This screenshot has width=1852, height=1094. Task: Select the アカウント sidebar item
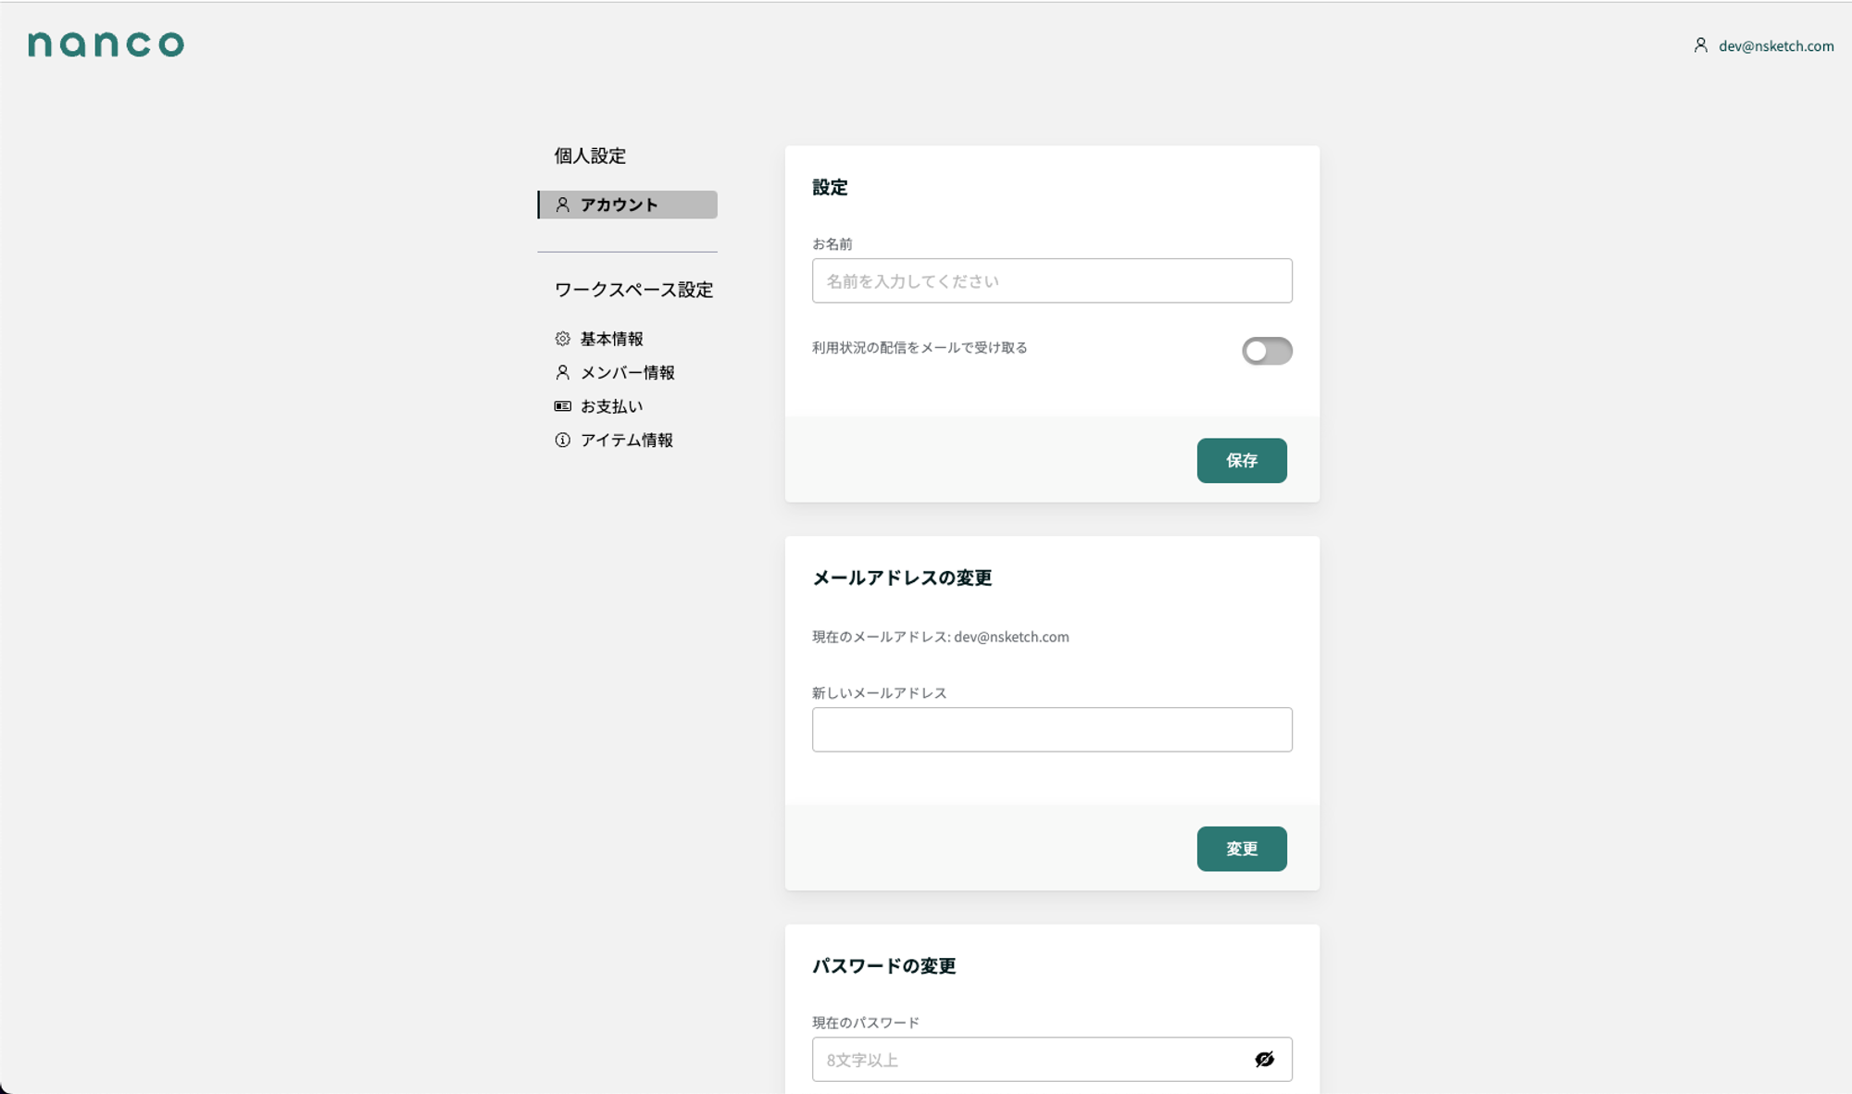(x=627, y=205)
